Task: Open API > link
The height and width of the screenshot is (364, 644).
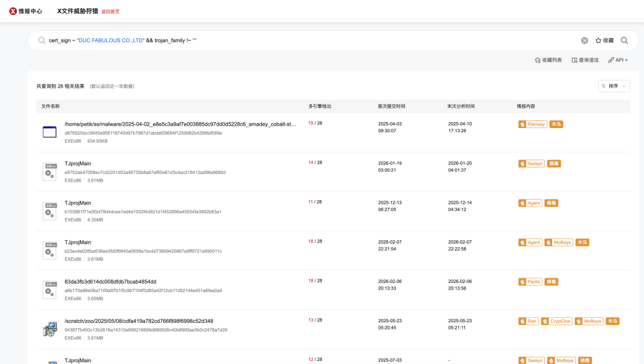Action: (618, 60)
